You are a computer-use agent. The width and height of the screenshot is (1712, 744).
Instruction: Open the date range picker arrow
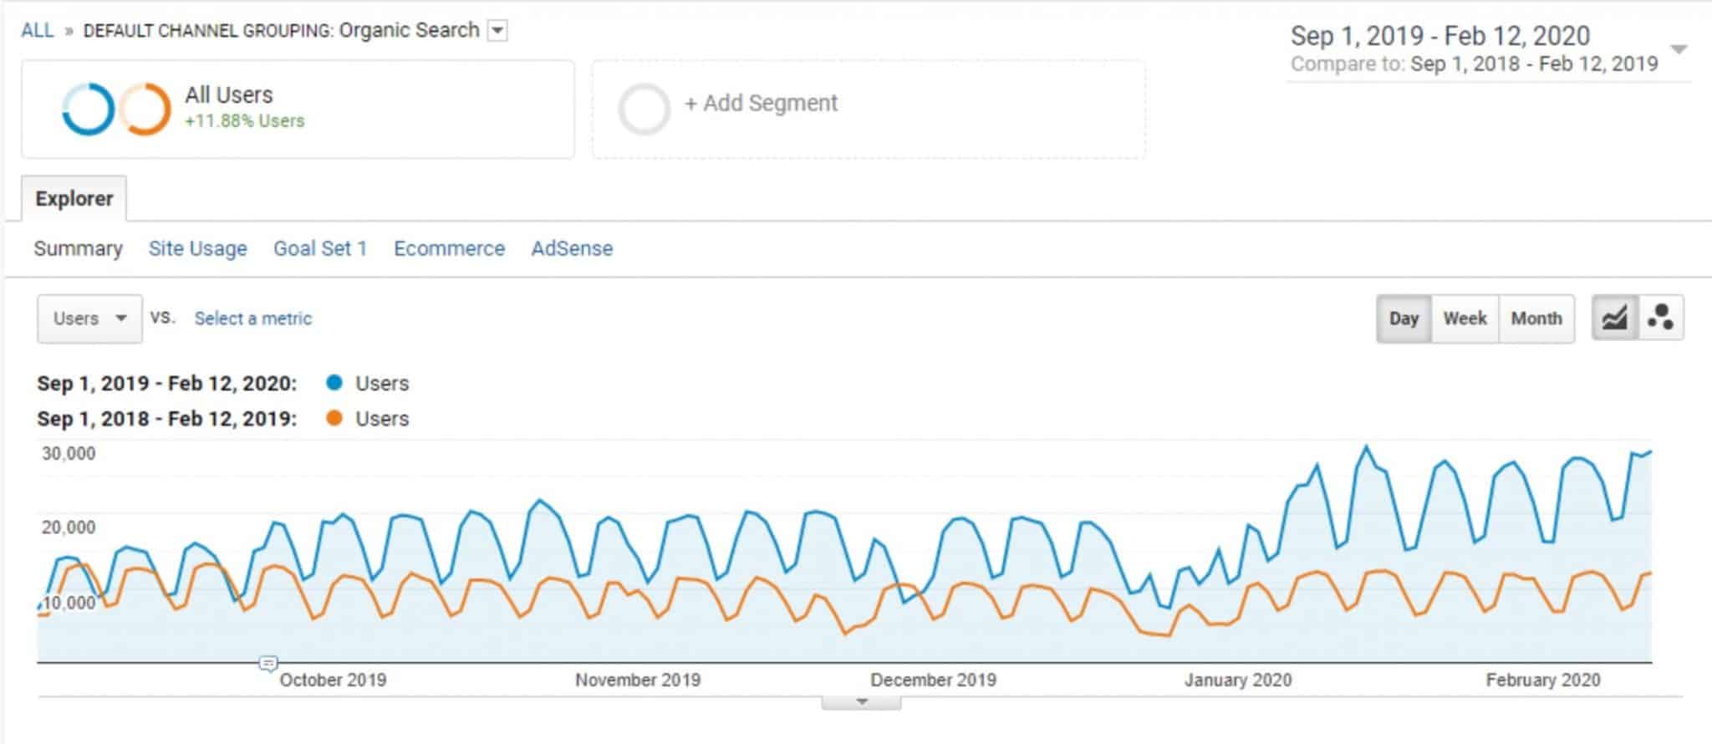tap(1678, 49)
